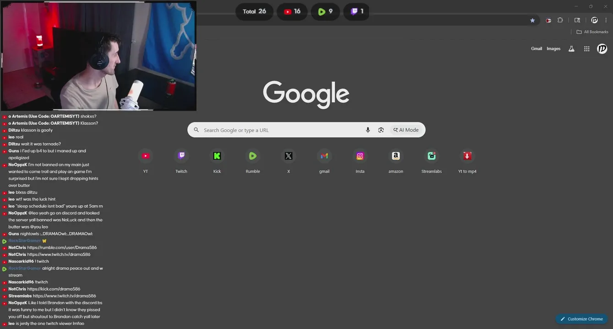Click the Rumble 9 viewer counter

pos(325,12)
